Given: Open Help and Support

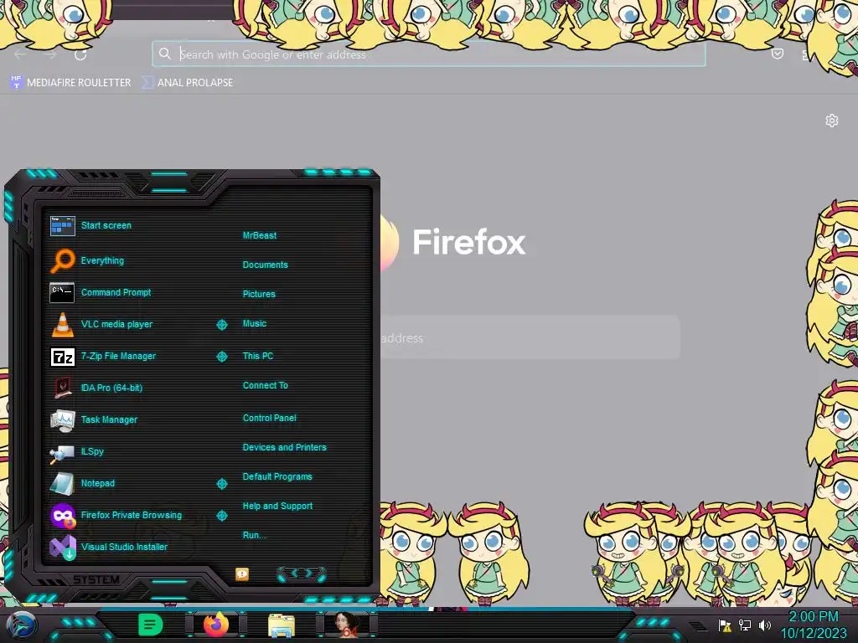Looking at the screenshot, I should click(x=277, y=507).
